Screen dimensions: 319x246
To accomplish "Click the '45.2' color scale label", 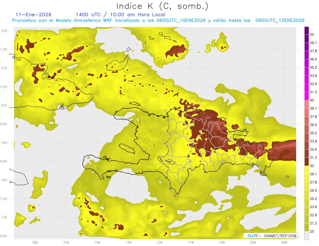I will 313,67.
